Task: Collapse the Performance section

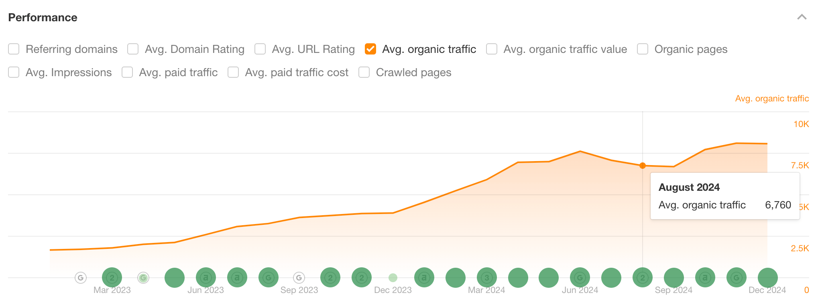Action: pos(802,18)
